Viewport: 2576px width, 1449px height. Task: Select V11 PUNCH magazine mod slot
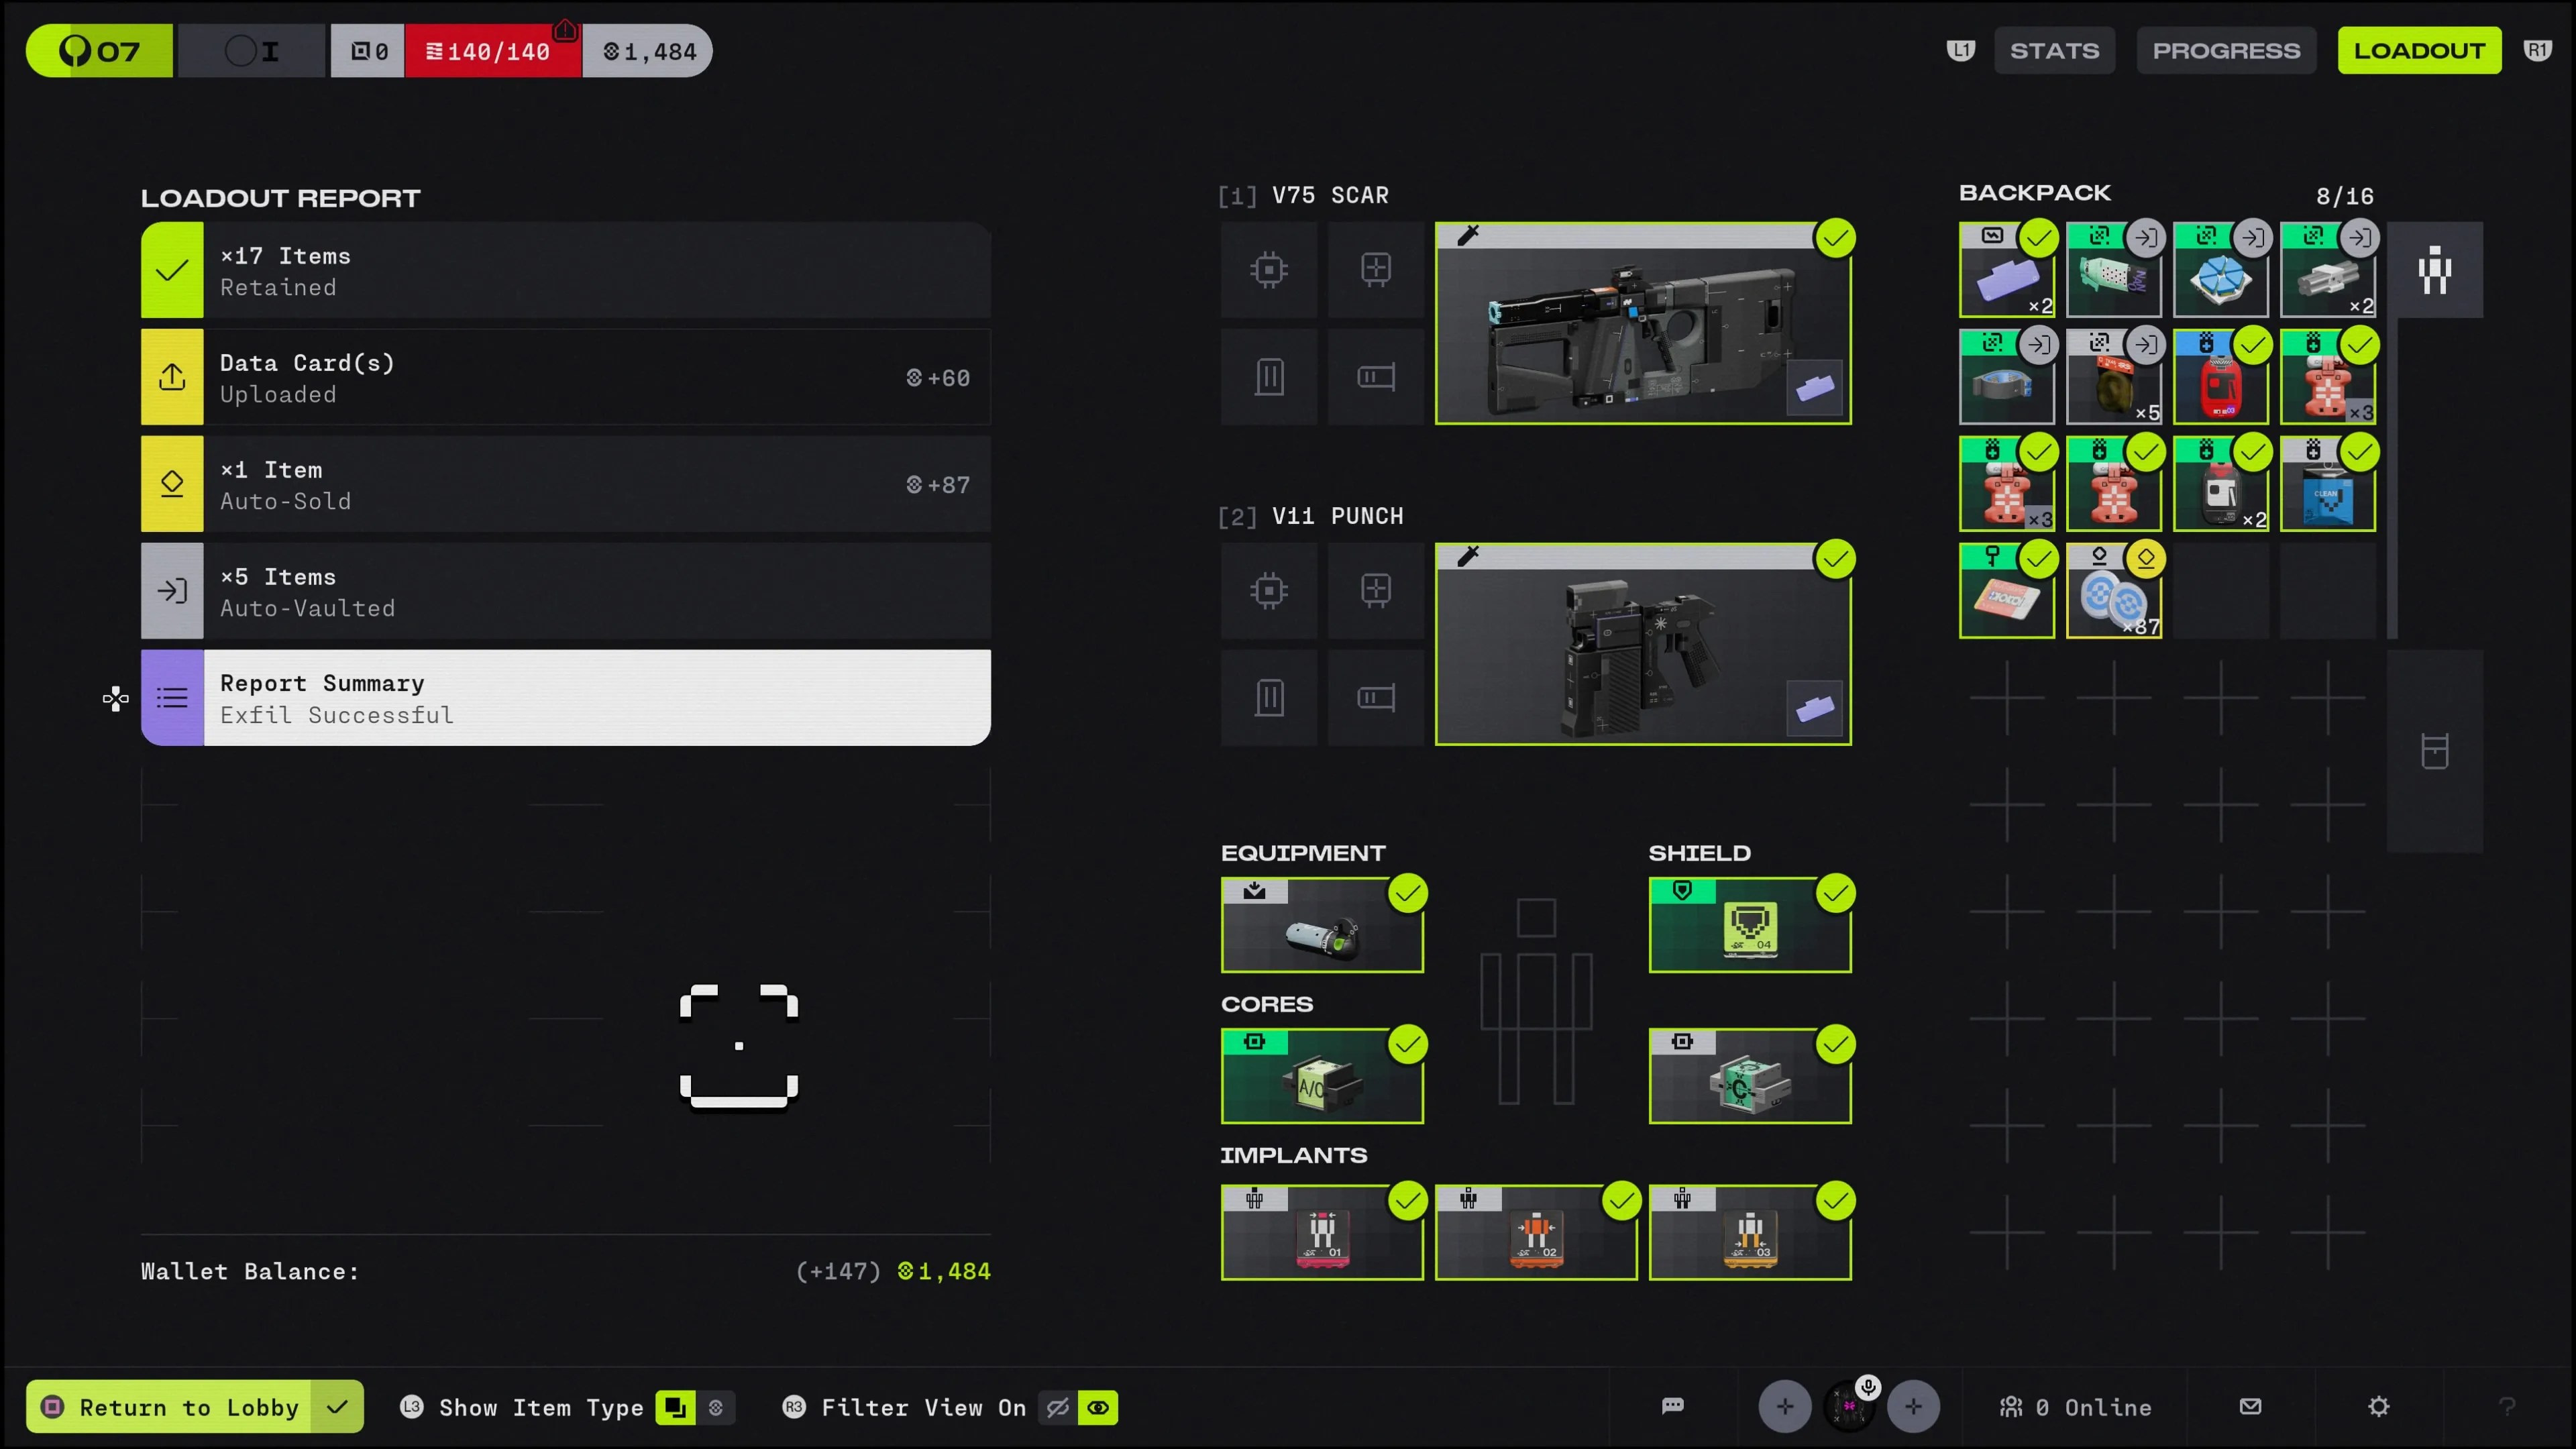tap(1269, 697)
